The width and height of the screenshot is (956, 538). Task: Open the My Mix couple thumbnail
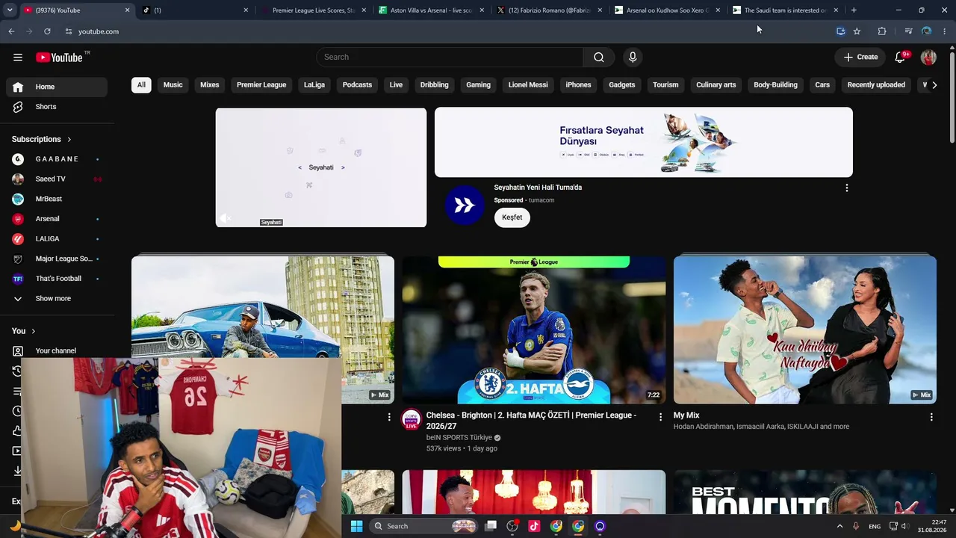[x=805, y=330]
